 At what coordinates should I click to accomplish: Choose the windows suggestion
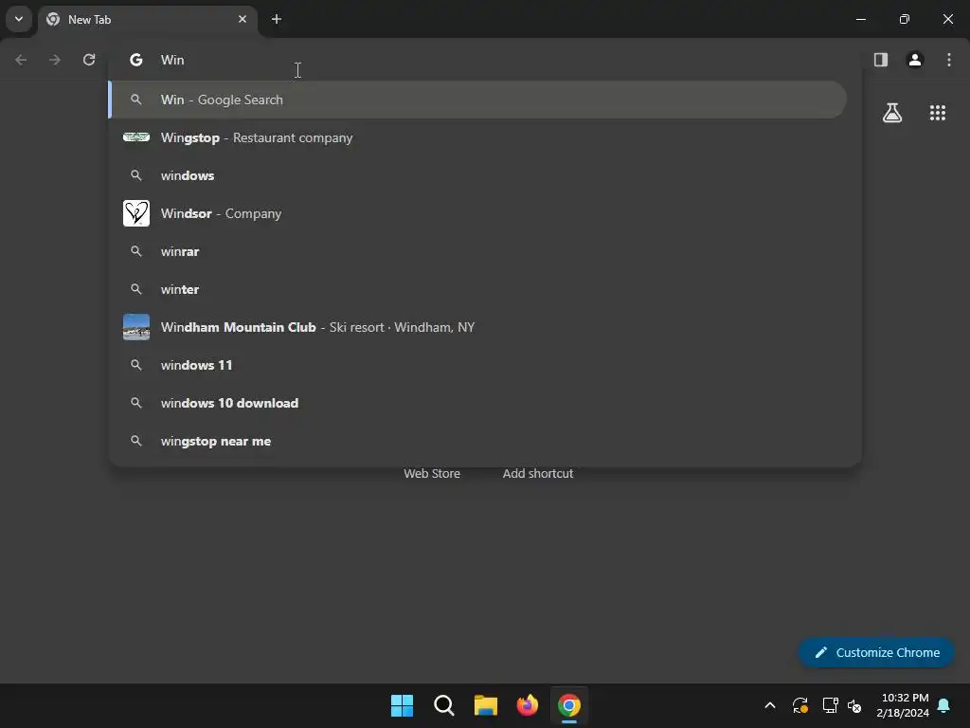click(x=477, y=175)
